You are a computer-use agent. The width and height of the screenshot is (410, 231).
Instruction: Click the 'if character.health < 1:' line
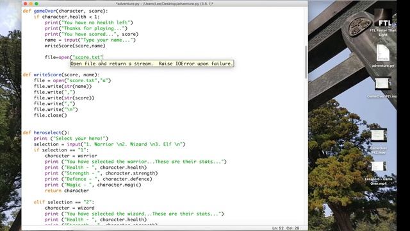67,17
